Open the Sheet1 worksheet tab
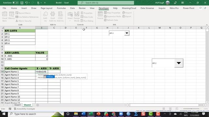 point(17,105)
